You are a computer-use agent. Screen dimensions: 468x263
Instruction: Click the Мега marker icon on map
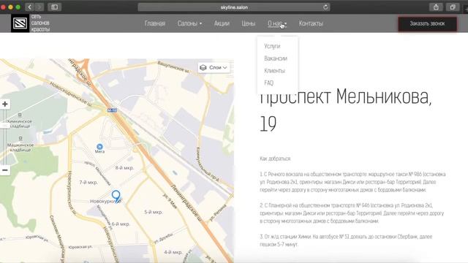point(99,146)
